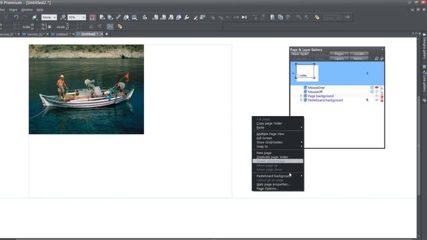Click the highlighted Delete current page entry
427x240 pixels.
point(278,161)
